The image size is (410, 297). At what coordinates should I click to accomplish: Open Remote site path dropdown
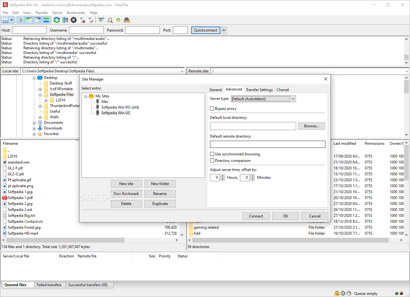point(406,71)
